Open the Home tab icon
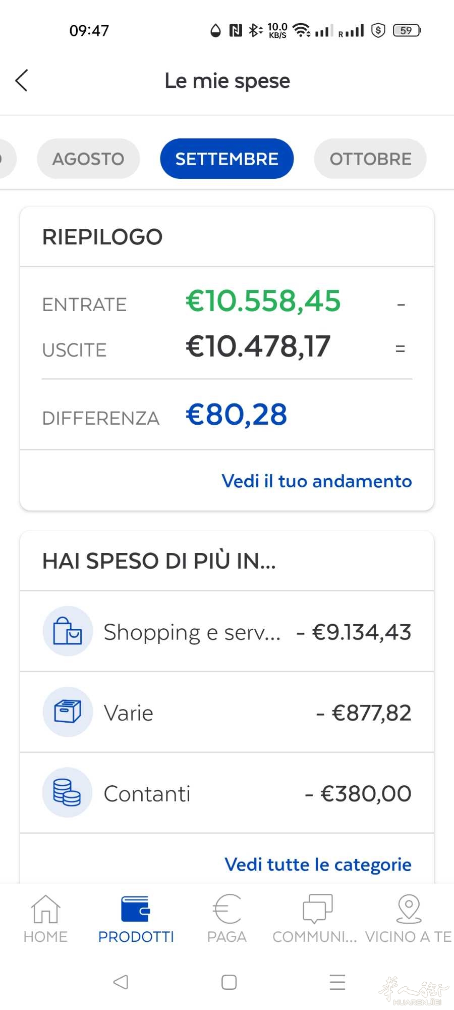The width and height of the screenshot is (454, 1010). 45,909
